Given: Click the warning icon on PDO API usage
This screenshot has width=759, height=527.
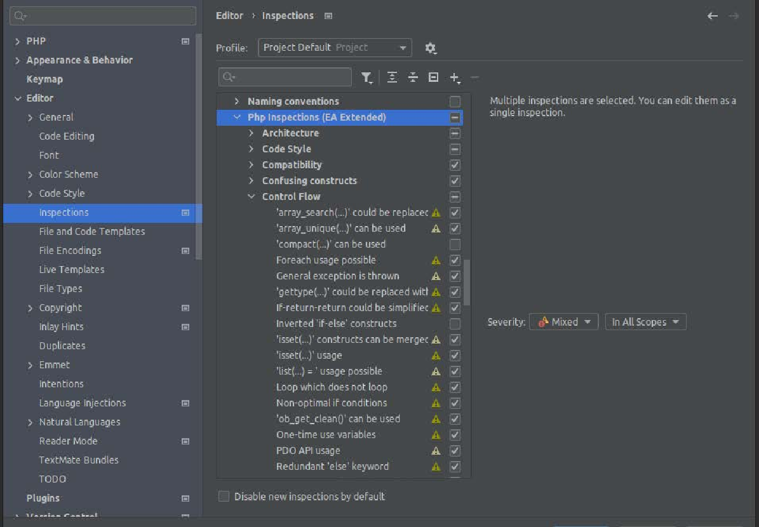Looking at the screenshot, I should coord(436,451).
